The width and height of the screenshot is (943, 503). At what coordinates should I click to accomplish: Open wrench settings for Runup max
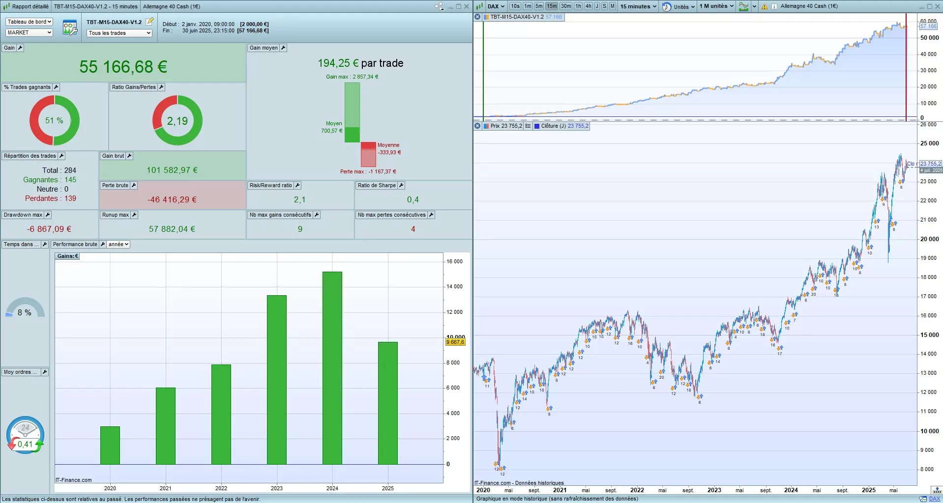pos(134,215)
